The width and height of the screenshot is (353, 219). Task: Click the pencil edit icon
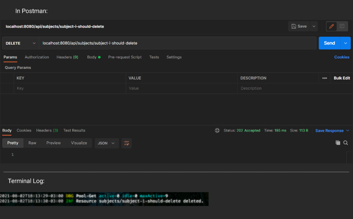click(331, 26)
